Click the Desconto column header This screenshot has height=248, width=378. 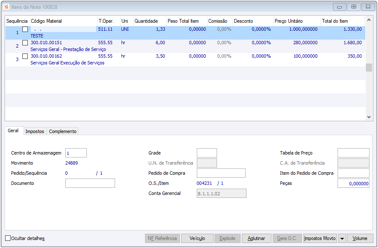253,21
